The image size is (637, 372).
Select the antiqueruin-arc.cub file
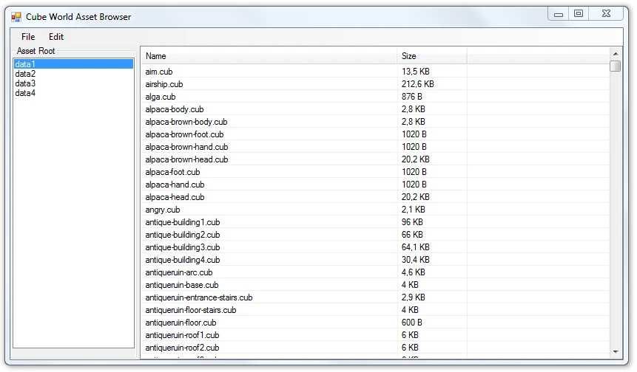179,272
